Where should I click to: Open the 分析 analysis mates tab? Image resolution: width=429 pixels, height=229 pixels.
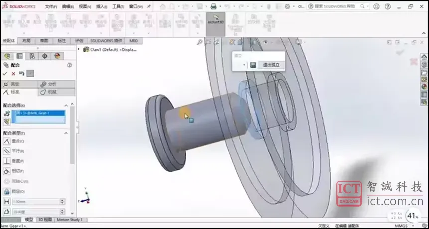[57, 84]
